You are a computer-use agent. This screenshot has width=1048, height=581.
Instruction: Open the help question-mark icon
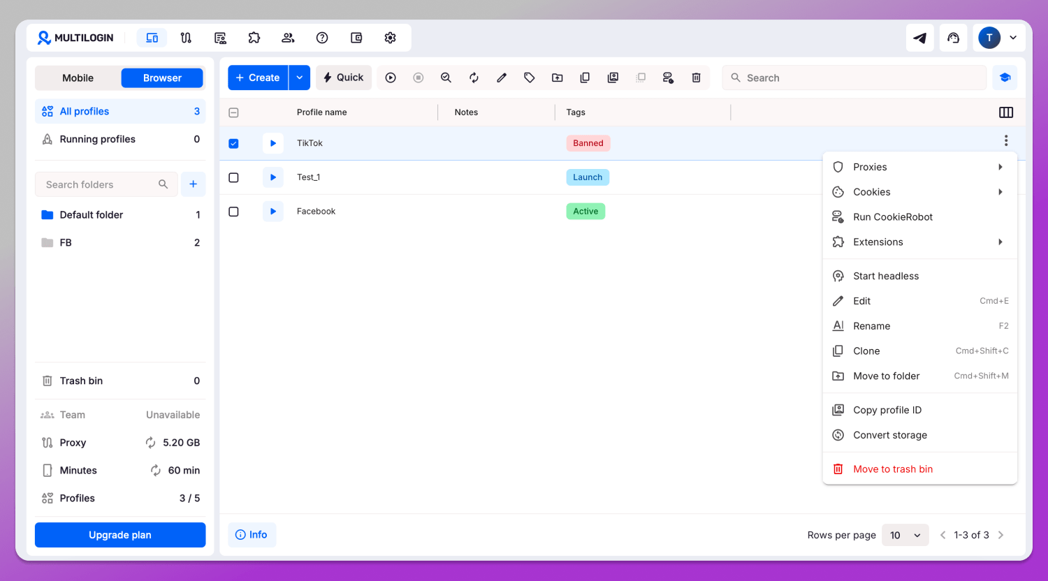tap(322, 38)
